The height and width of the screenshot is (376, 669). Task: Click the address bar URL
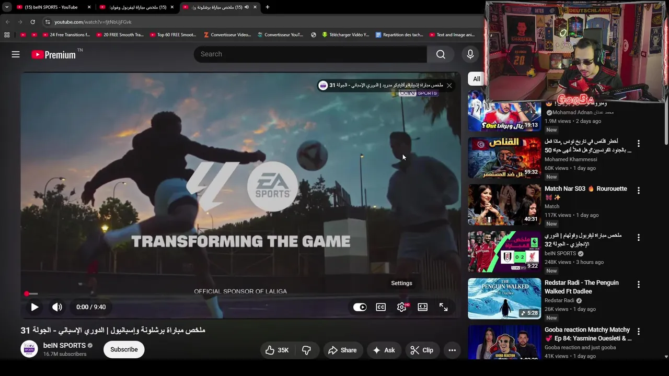click(x=93, y=22)
